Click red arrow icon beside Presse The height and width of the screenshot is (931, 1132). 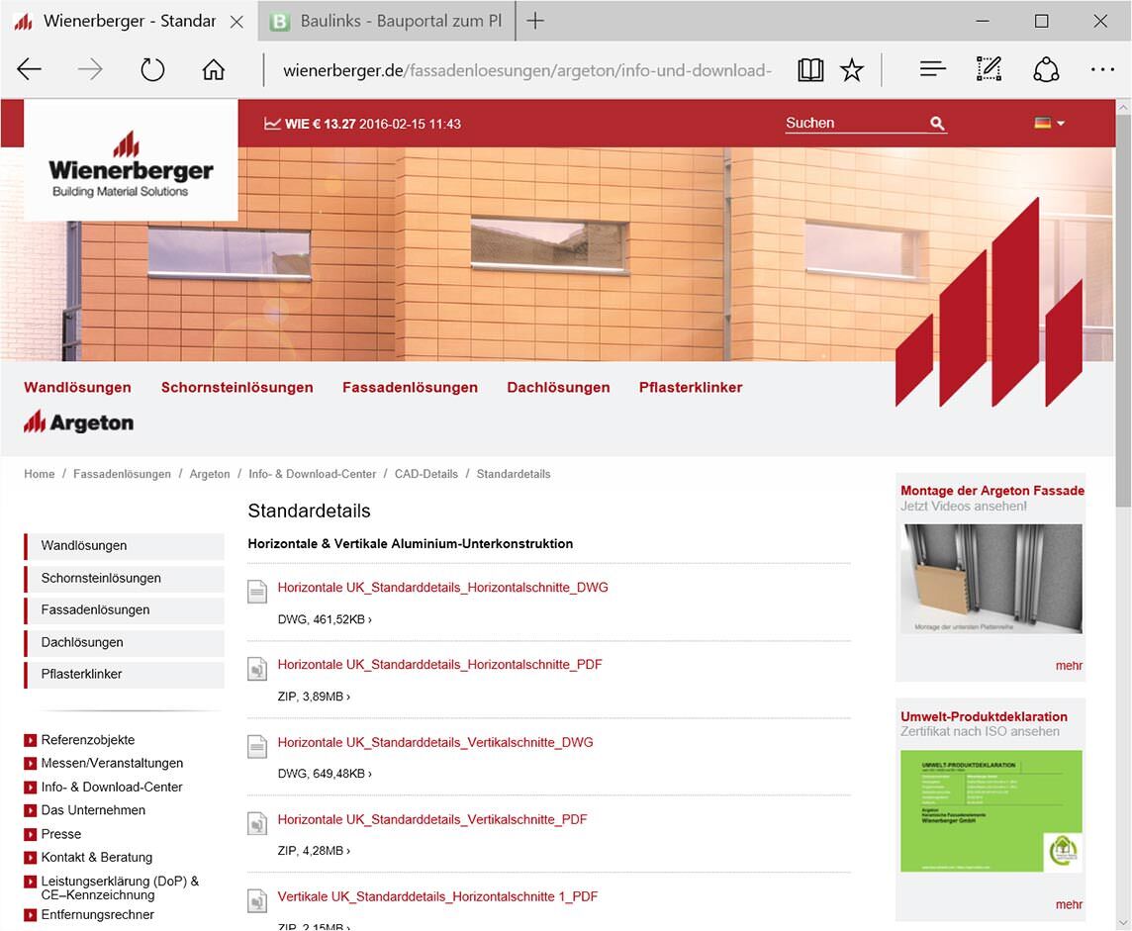click(31, 835)
